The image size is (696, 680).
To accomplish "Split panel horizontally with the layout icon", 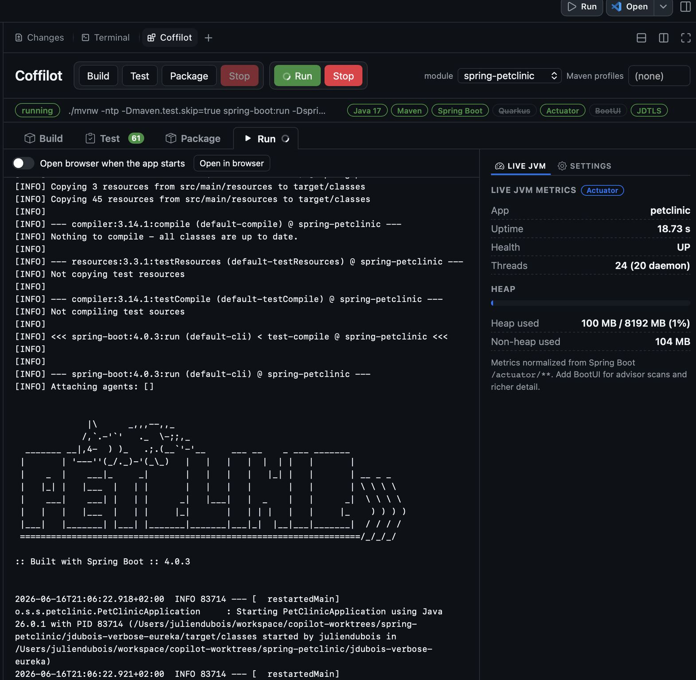I will pos(641,38).
